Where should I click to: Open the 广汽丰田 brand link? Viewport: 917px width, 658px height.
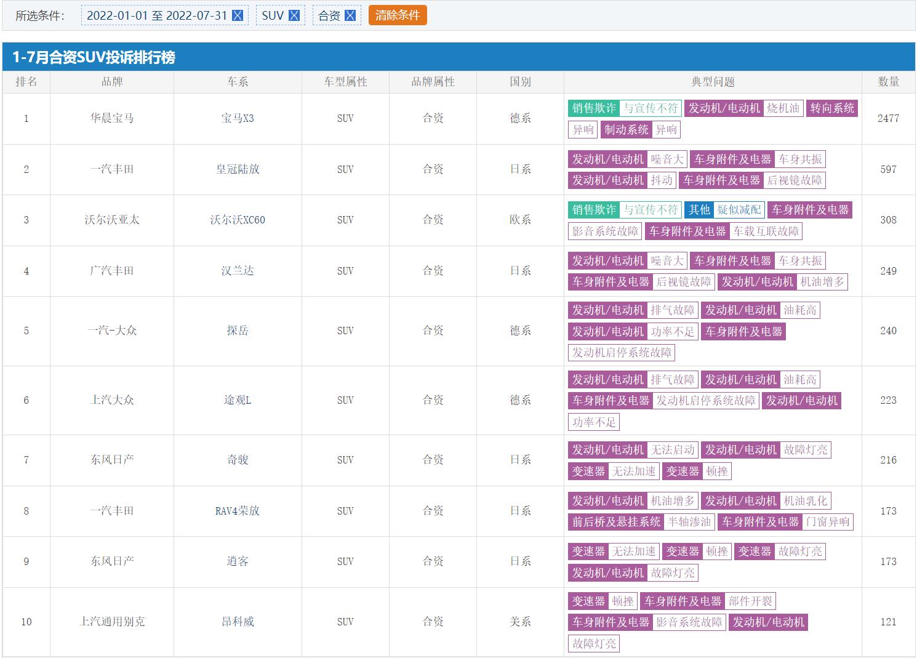(x=112, y=271)
